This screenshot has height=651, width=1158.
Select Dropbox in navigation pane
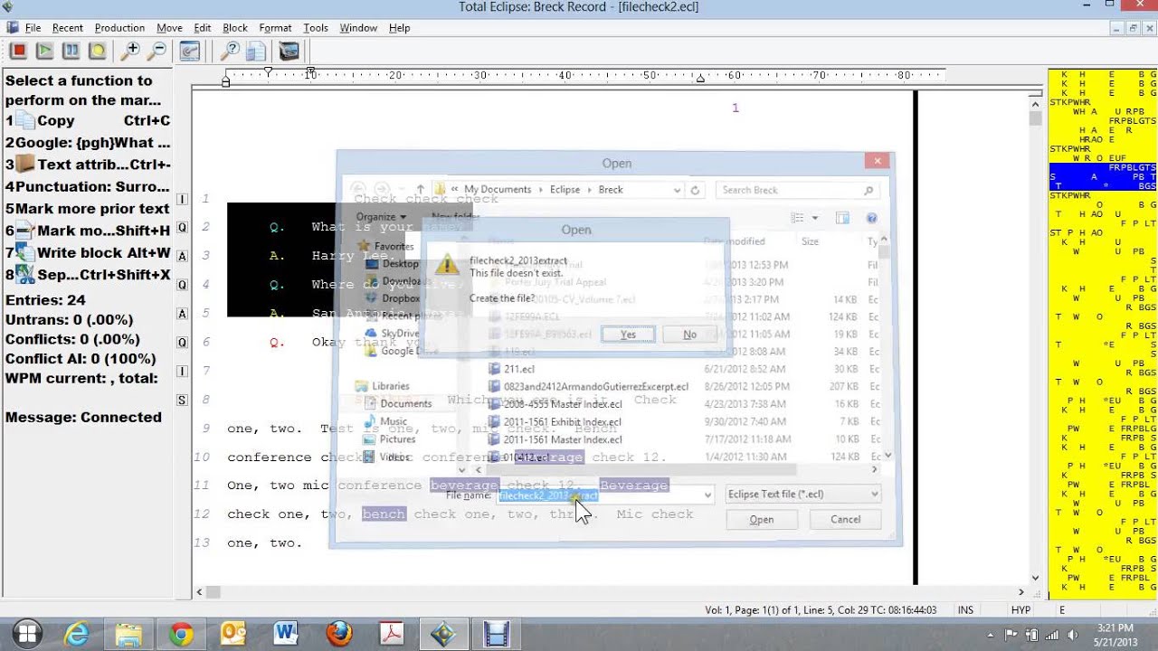click(392, 298)
